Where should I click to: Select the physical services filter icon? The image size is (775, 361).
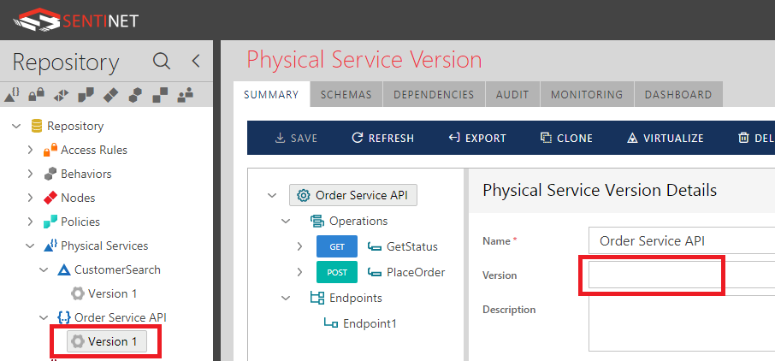click(12, 94)
